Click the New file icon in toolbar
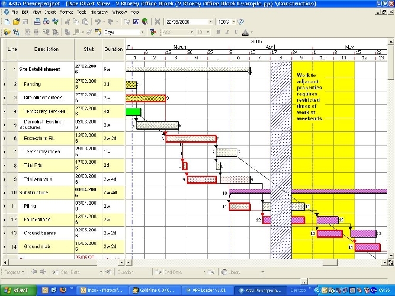Screen dimensions: 395x296 (x=6, y=22)
